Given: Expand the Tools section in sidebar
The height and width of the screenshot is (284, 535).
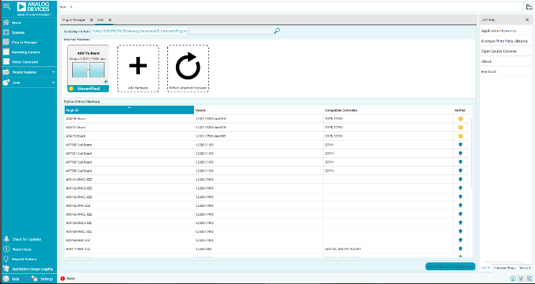Looking at the screenshot, I should point(29,82).
